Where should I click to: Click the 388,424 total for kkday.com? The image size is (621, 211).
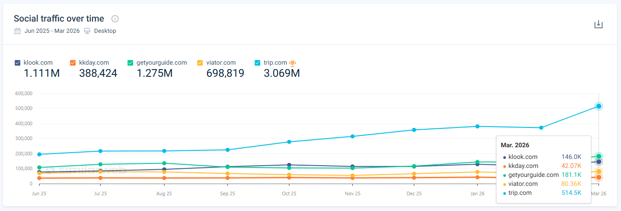(x=98, y=73)
